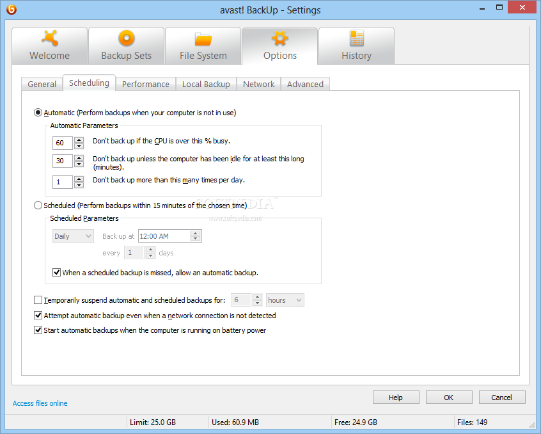This screenshot has height=434, width=541.
Task: Click the every N days field
Action: 134,253
